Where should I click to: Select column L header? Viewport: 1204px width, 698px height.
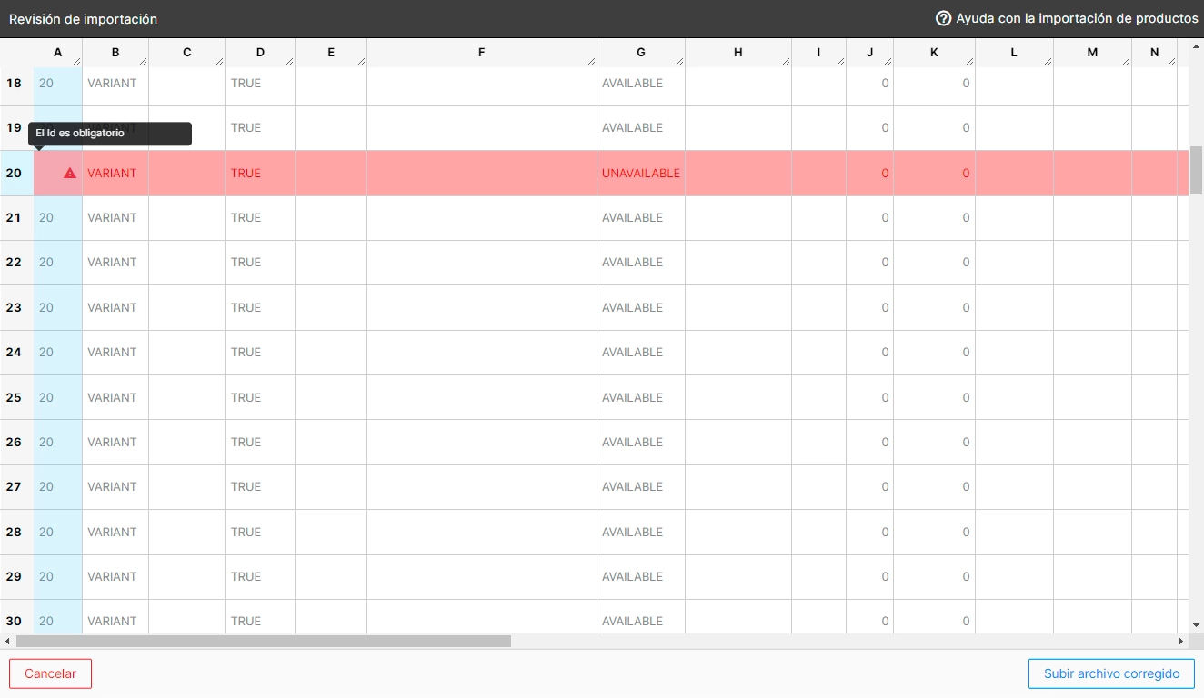pyautogui.click(x=1014, y=53)
